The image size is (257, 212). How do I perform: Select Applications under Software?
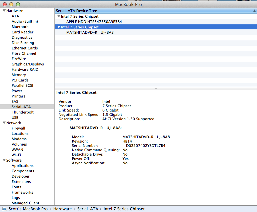pyautogui.click(x=22, y=166)
